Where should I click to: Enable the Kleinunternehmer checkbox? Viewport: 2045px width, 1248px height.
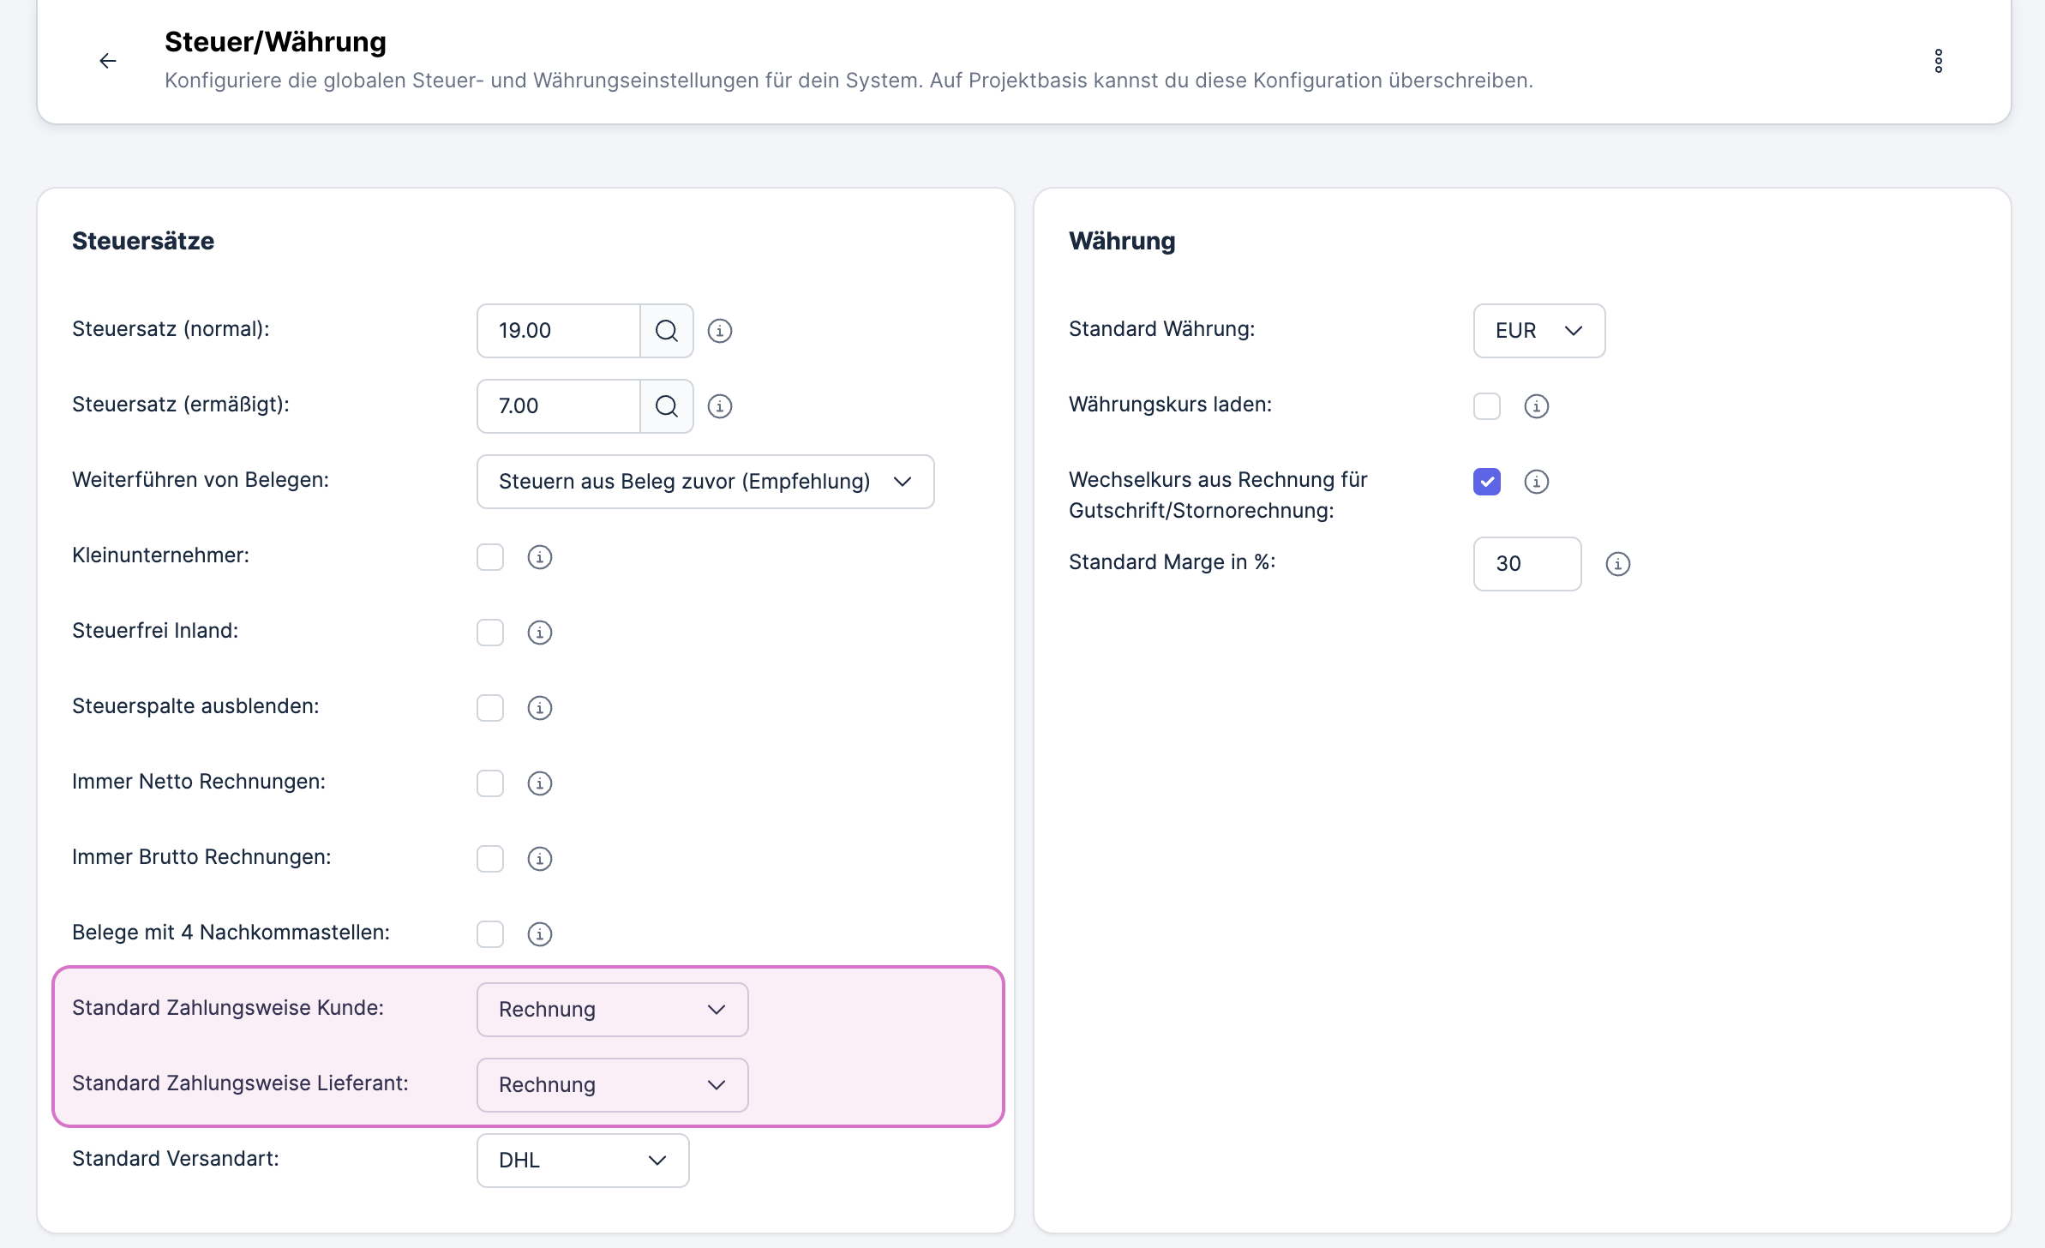[490, 557]
